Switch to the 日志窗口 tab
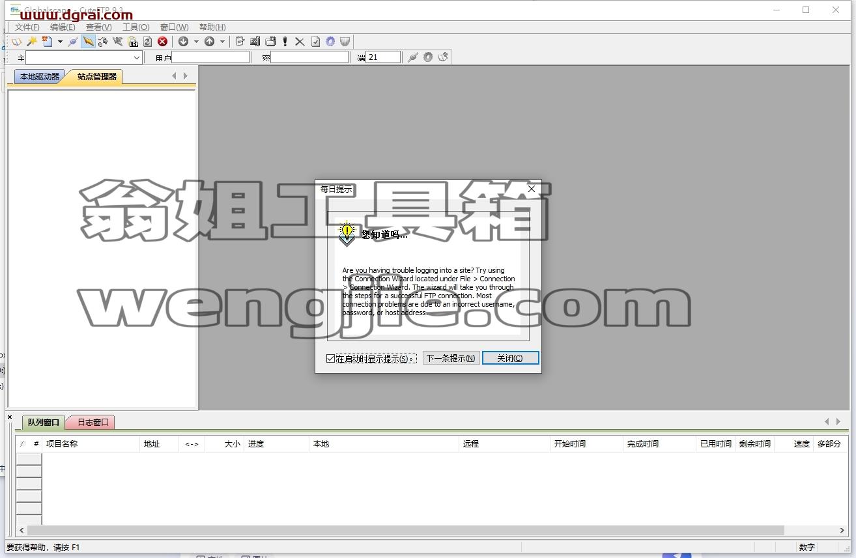 [93, 423]
